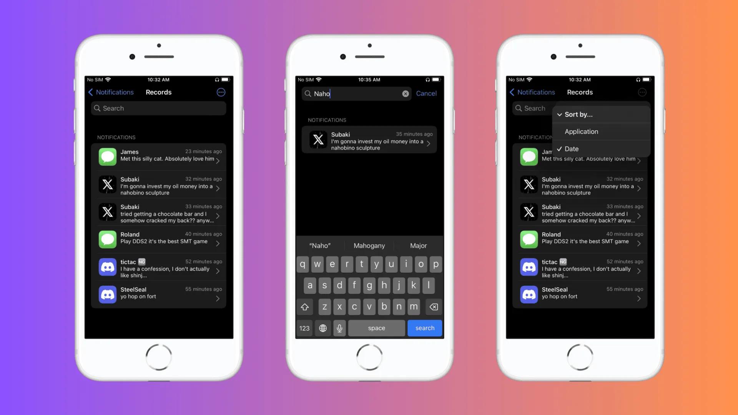Tap the back arrow Notifications icon
738x415 pixels.
(x=110, y=92)
